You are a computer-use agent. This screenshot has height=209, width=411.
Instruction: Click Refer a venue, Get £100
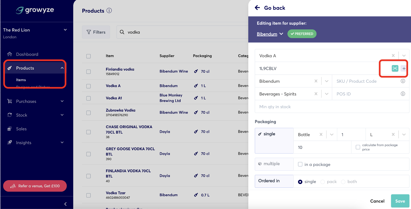click(x=35, y=186)
